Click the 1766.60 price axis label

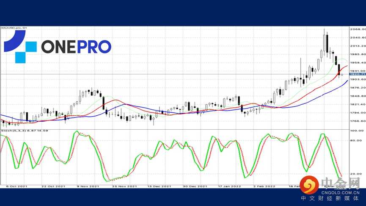(x=358, y=121)
